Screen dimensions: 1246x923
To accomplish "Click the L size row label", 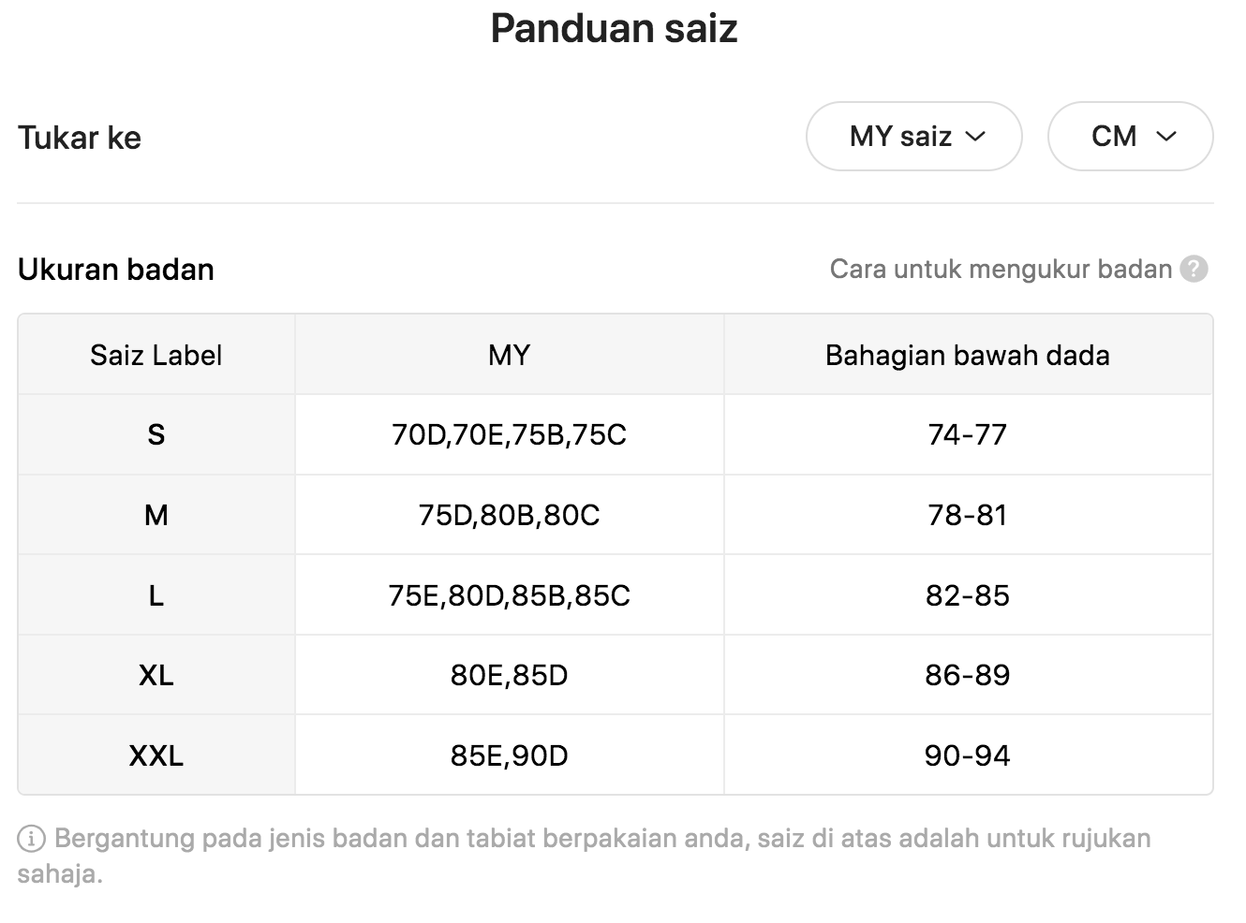I will (x=156, y=595).
